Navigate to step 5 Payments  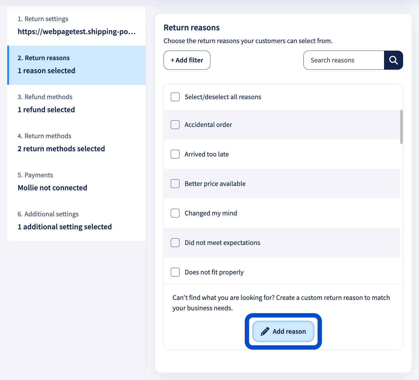click(x=77, y=182)
